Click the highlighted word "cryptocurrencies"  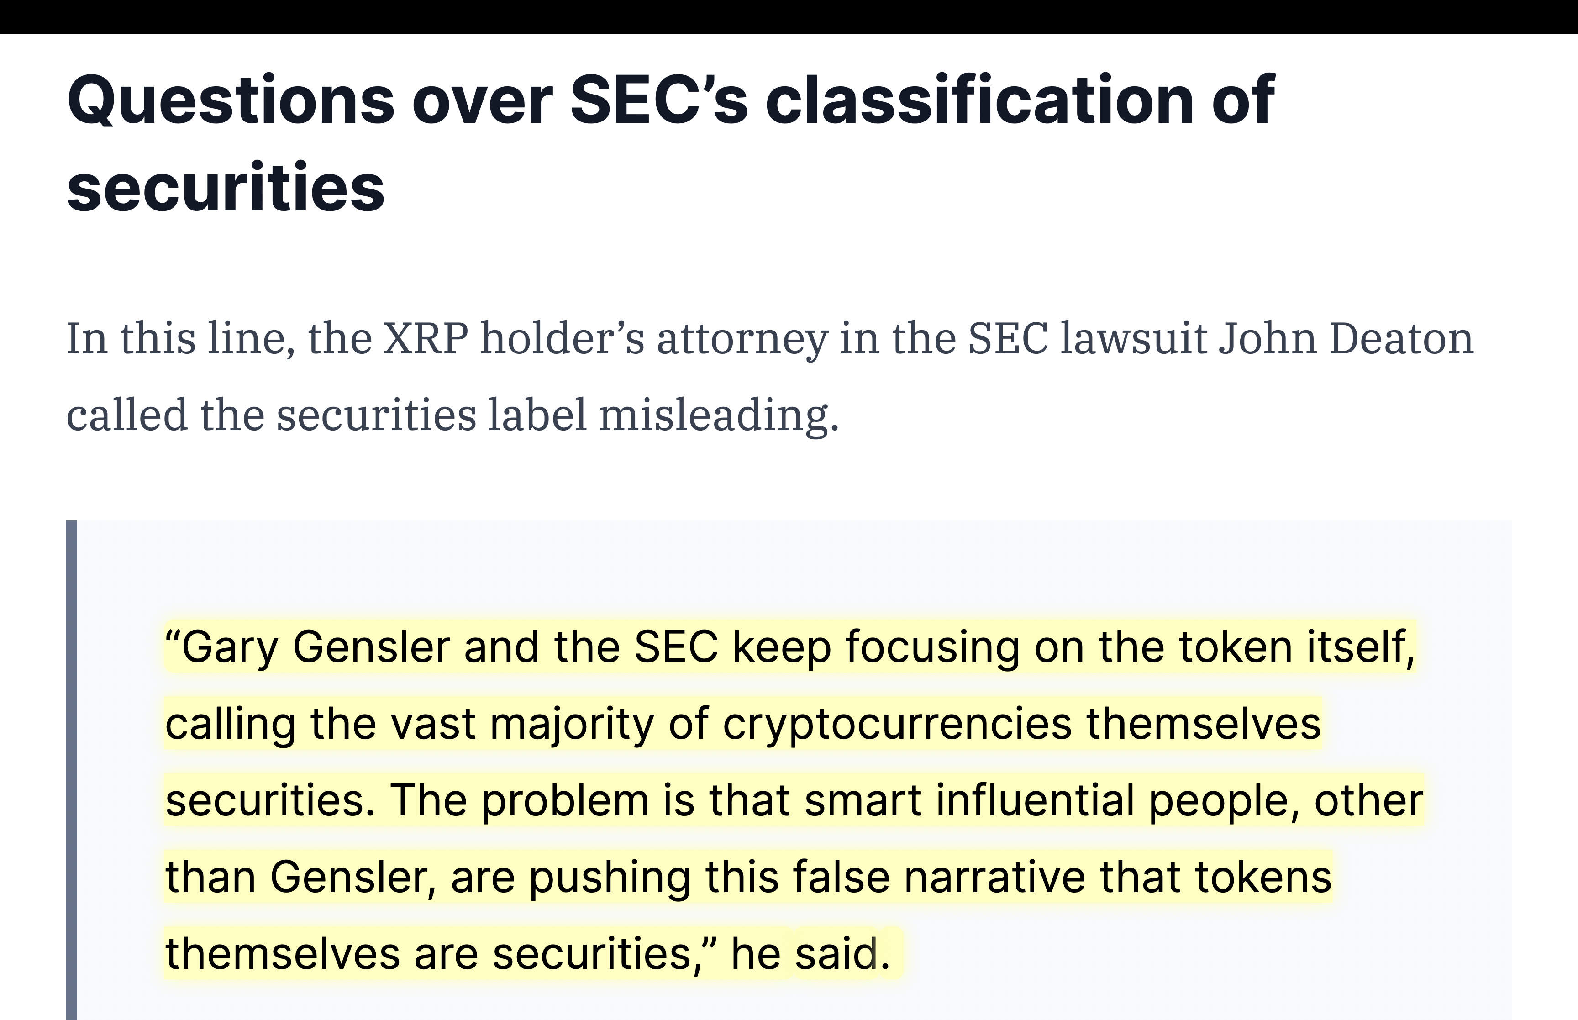tap(897, 723)
